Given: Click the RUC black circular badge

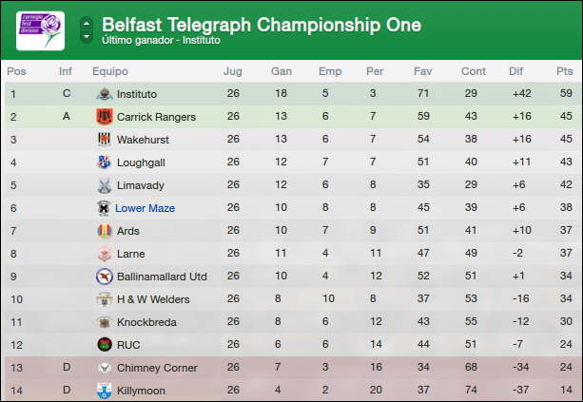Looking at the screenshot, I should [x=105, y=344].
